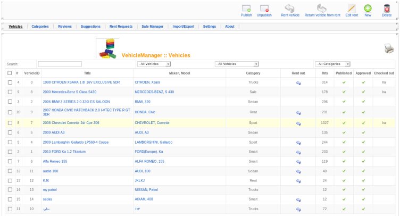Click in the Search input field
This screenshot has width=400, height=216.
(x=60, y=64)
